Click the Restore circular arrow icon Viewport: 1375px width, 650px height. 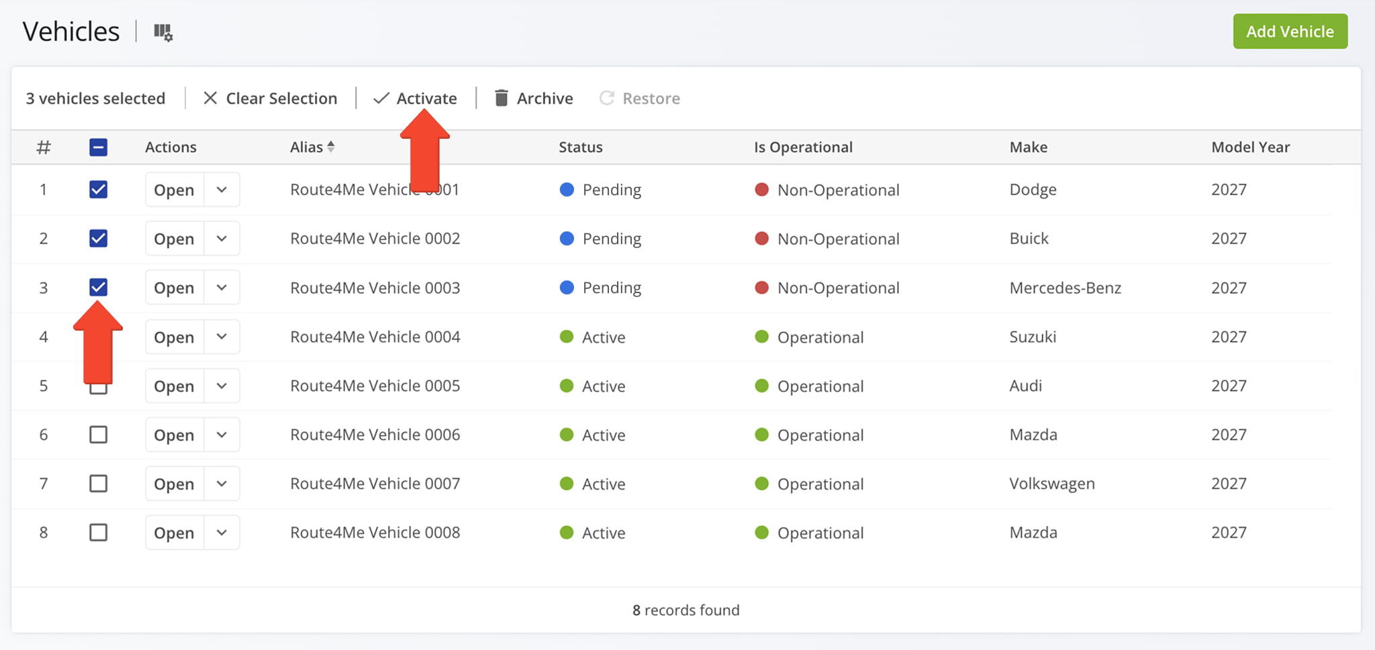[607, 99]
